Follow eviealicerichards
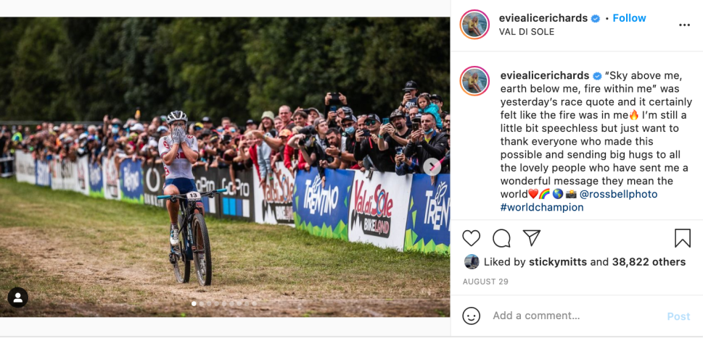Screen dimensions: 703x338 tap(629, 18)
